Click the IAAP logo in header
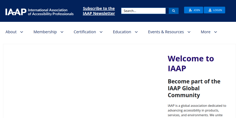 click(40, 12)
